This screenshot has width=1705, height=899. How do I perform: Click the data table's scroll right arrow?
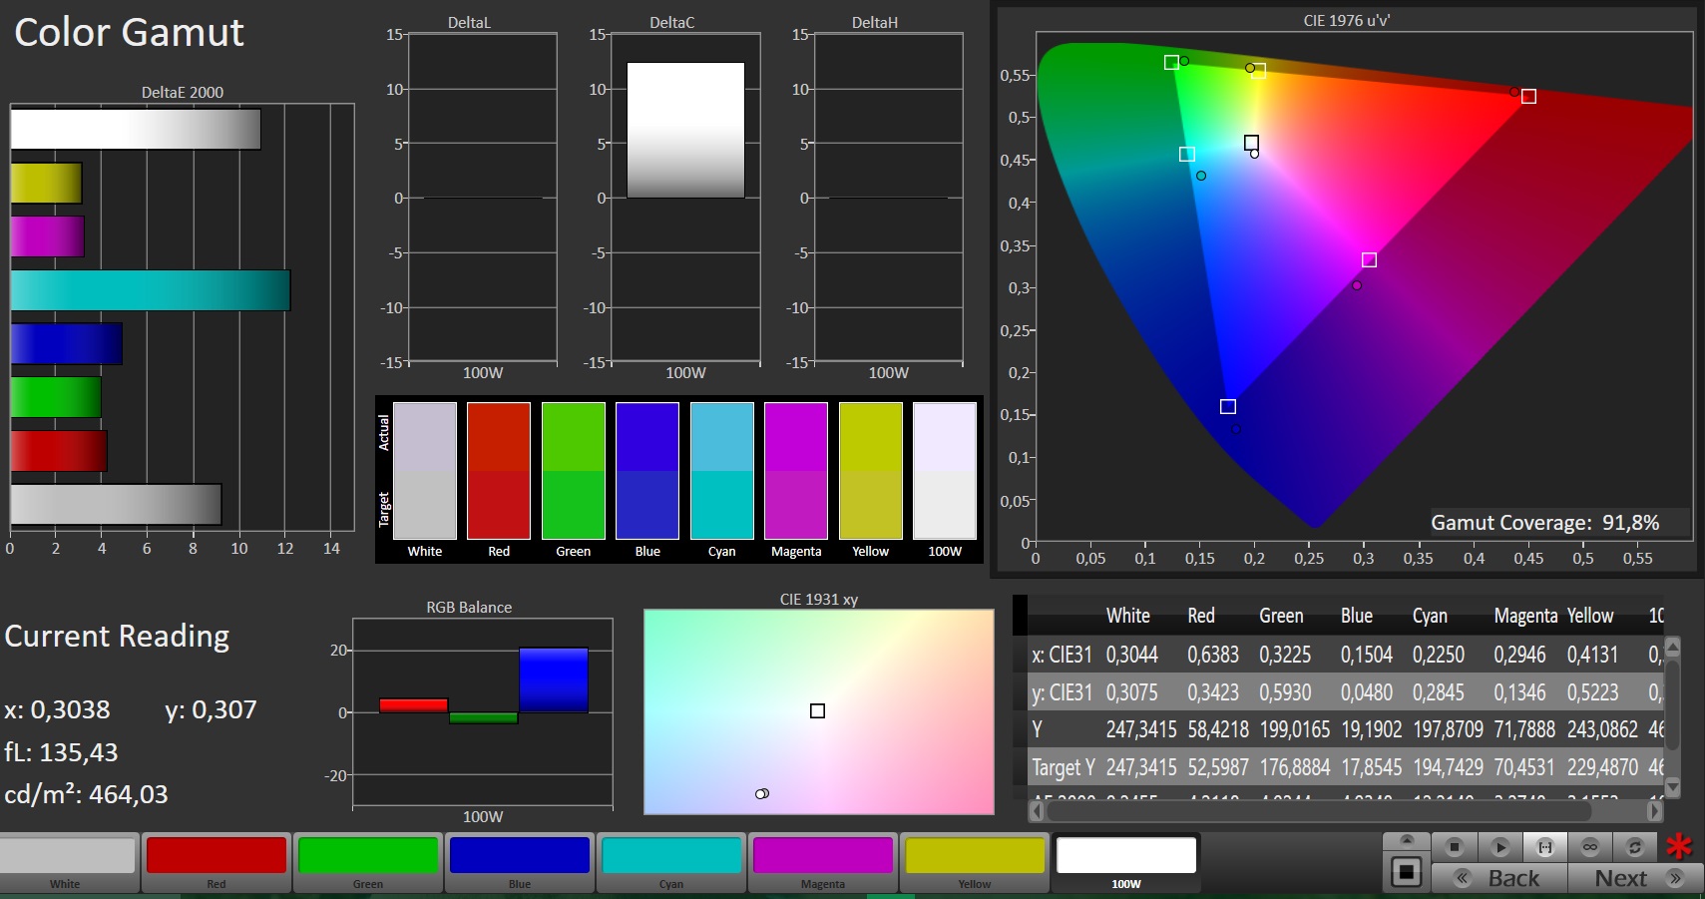[1655, 811]
